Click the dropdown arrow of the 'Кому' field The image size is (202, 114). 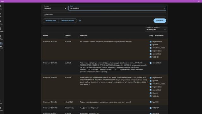164,9
